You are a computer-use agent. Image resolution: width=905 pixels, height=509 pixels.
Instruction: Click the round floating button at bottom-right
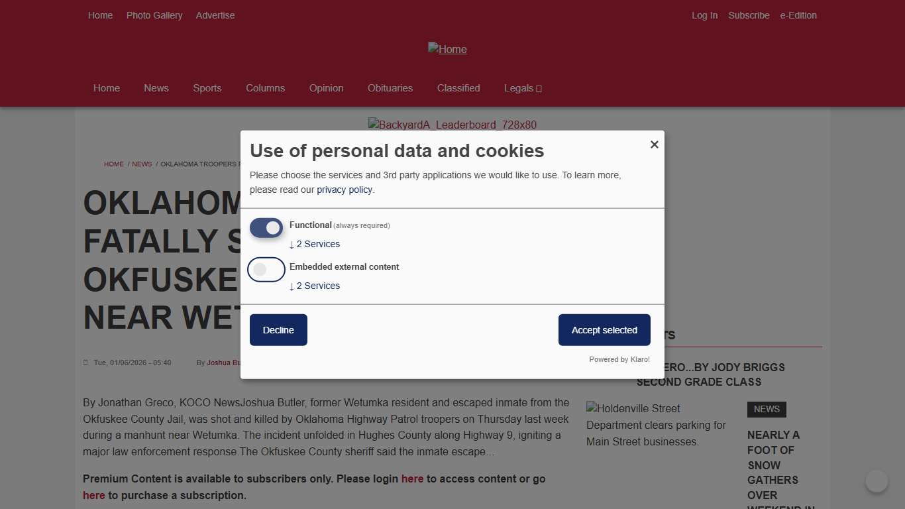[877, 481]
